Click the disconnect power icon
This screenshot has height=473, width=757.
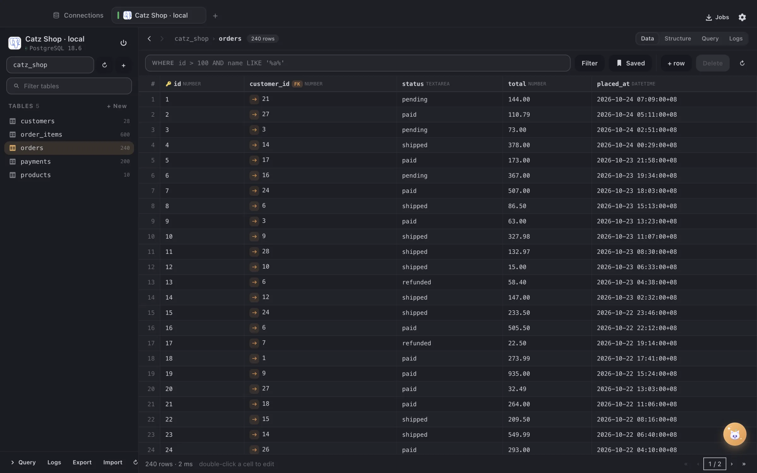coord(123,43)
